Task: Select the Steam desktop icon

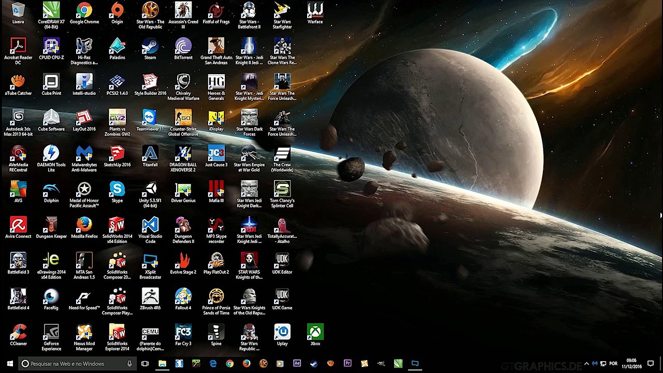Action: [x=150, y=49]
